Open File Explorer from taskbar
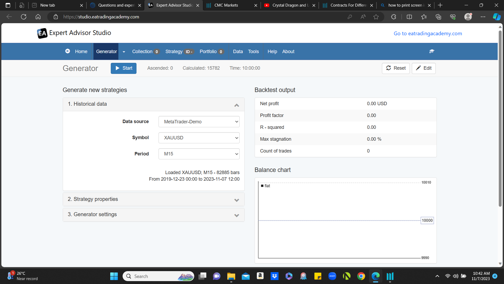The image size is (504, 284). tap(231, 276)
